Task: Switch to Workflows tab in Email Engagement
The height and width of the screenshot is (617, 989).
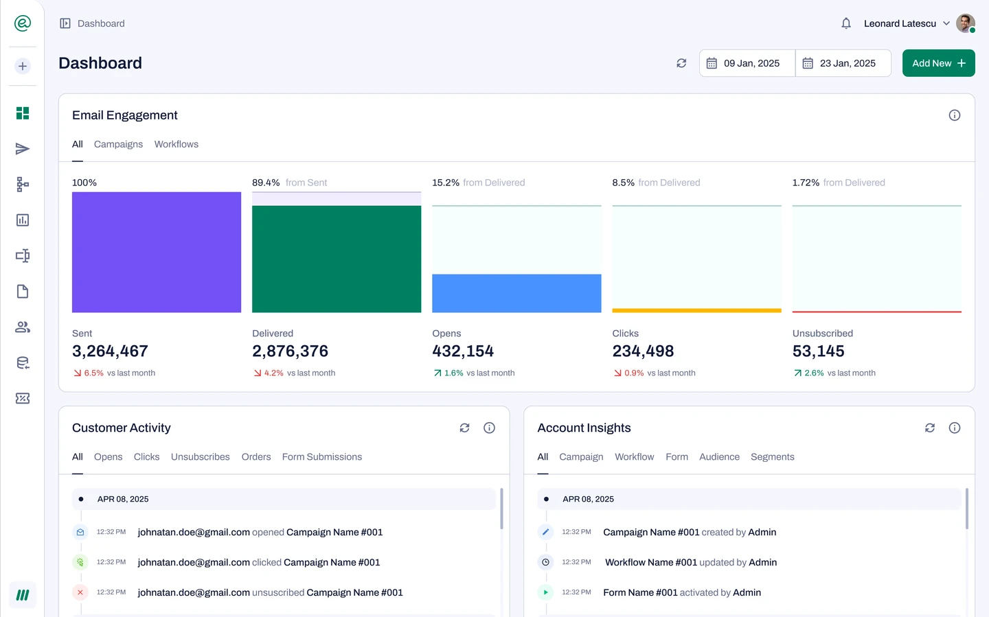Action: [177, 144]
